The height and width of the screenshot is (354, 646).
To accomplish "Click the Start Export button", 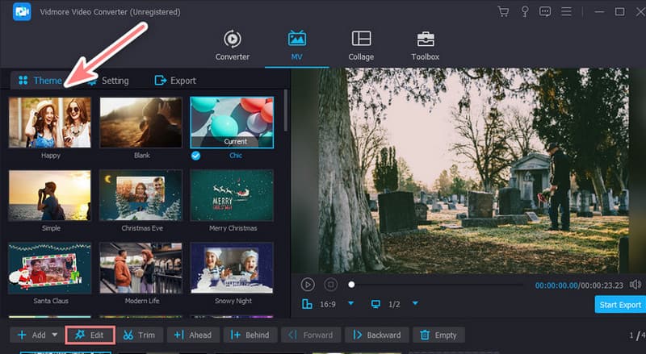I will (619, 305).
